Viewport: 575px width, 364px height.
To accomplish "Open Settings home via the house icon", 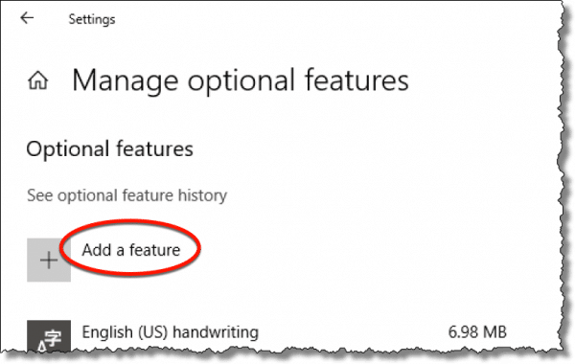I will tap(37, 80).
